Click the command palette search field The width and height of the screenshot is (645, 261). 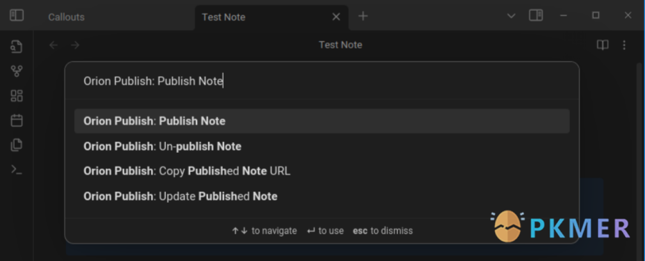point(322,81)
